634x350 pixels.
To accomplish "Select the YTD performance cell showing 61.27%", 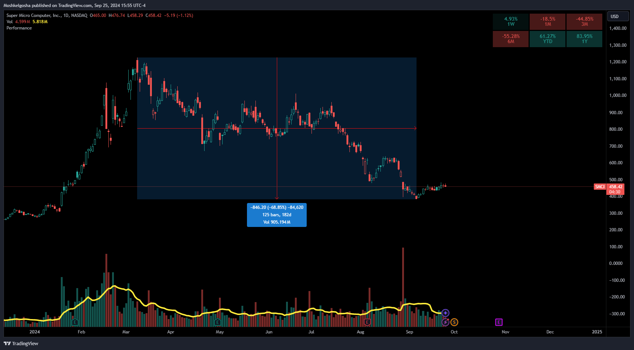I will pyautogui.click(x=548, y=39).
